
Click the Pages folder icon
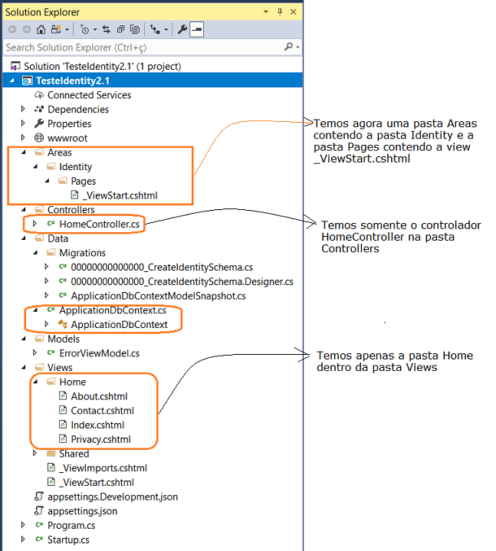click(x=63, y=181)
